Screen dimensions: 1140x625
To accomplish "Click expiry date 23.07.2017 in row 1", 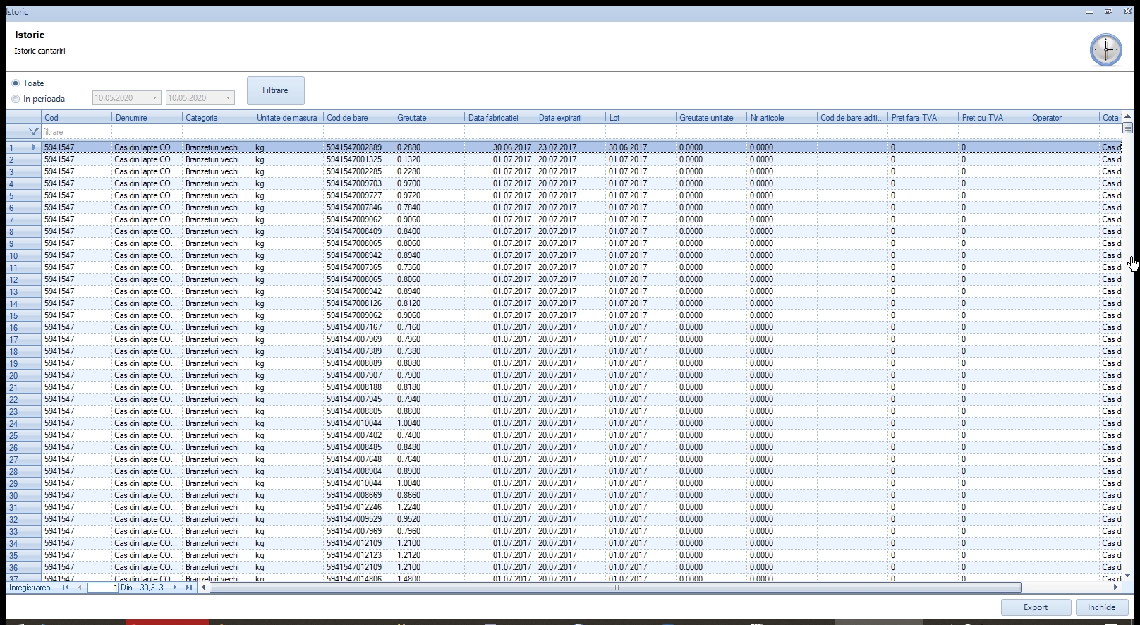I will pyautogui.click(x=570, y=147).
